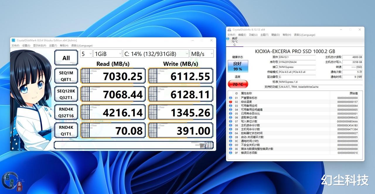375x194 pixels.
Task: Click the blue status dot beside attribute 01 严重警告标志
Action: click(x=231, y=98)
